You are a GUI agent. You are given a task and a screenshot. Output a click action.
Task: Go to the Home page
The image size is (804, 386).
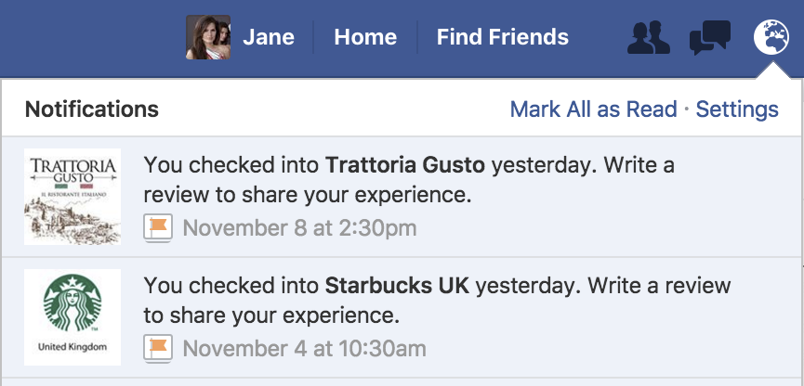365,37
